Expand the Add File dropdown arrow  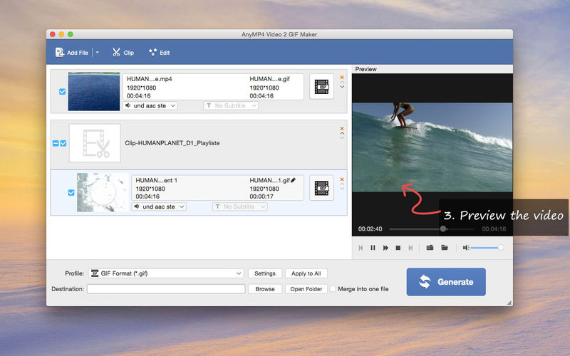coord(97,53)
